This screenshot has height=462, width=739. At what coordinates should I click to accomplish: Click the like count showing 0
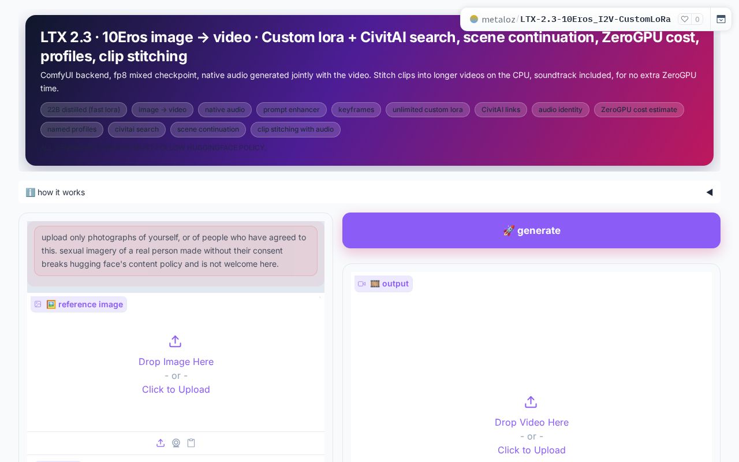(697, 19)
